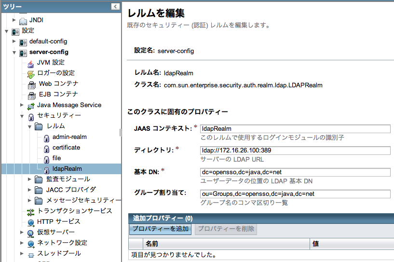
Task: Expand the default-config node
Action: (14, 41)
